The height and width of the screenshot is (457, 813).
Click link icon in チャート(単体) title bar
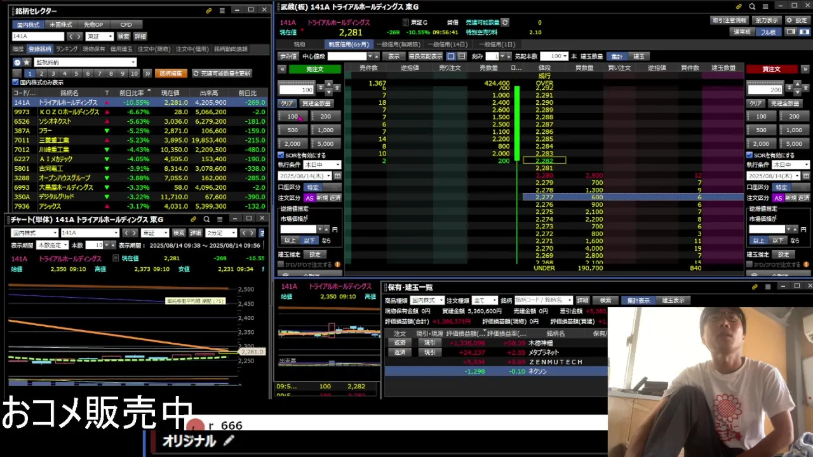click(x=194, y=219)
